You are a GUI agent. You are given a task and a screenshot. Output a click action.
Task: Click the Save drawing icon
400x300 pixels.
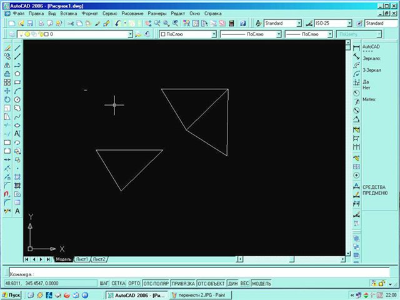tap(29, 23)
